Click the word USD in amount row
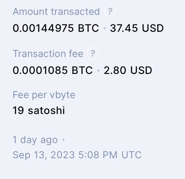The image size is (185, 179). (153, 28)
